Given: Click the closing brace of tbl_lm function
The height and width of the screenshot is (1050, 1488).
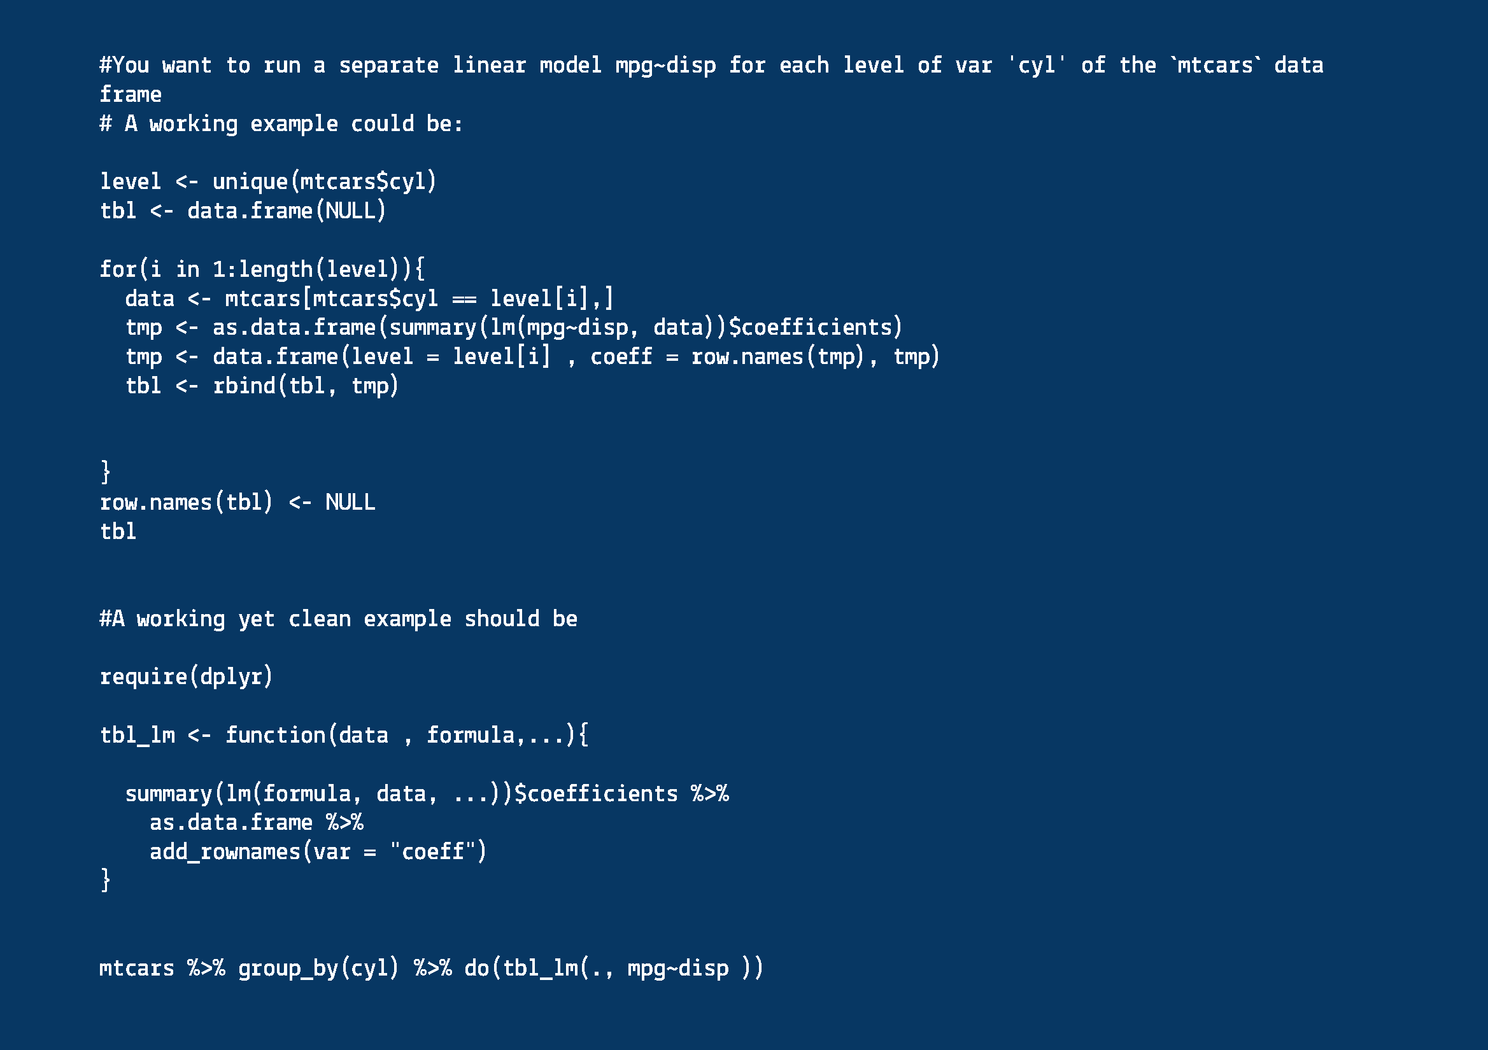Looking at the screenshot, I should pos(106,879).
